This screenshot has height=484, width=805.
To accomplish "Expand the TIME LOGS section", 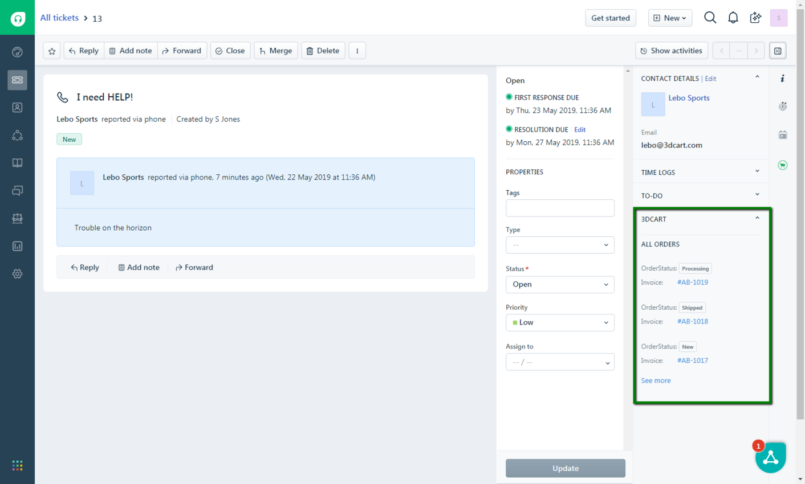I will 757,171.
